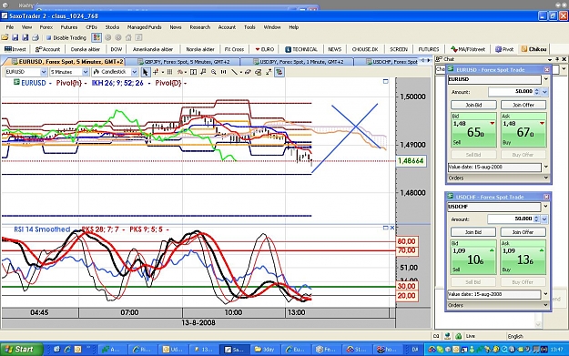Click the print icon in main toolbar
Screen dimensions: 569x356
click(36, 37)
